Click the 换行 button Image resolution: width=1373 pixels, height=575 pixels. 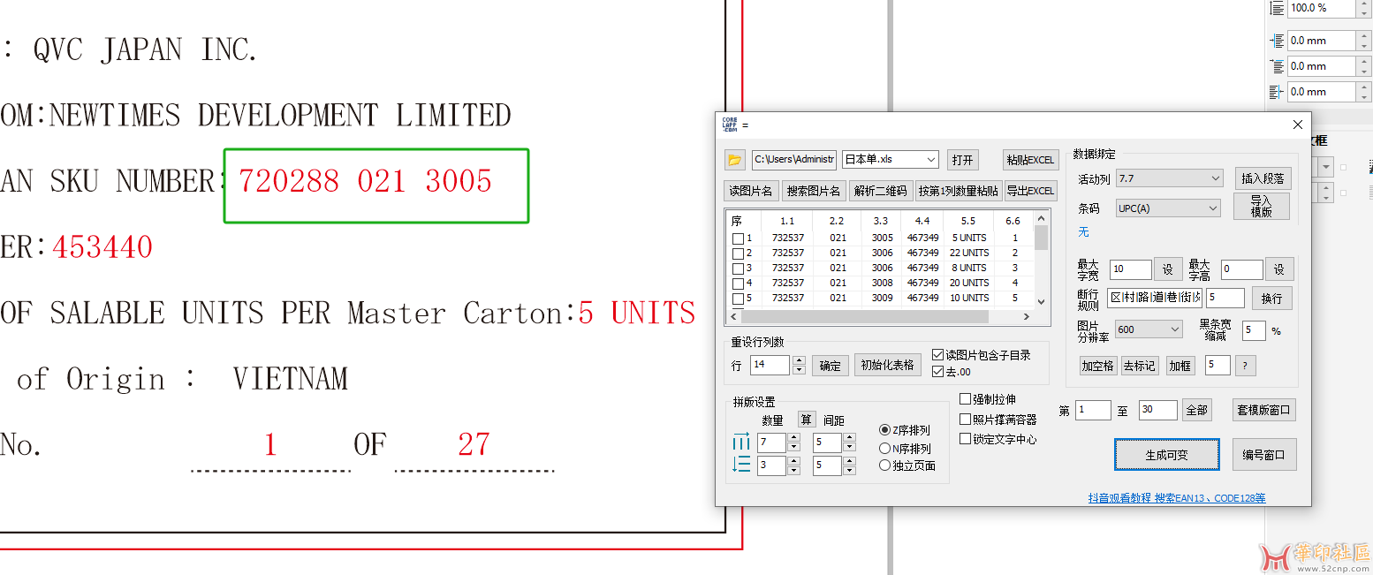pyautogui.click(x=1271, y=299)
